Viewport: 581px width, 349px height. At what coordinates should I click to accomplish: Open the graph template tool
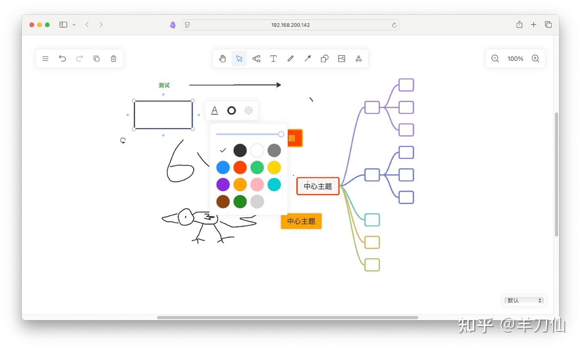358,59
